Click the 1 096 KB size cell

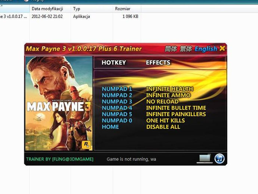[x=130, y=16]
